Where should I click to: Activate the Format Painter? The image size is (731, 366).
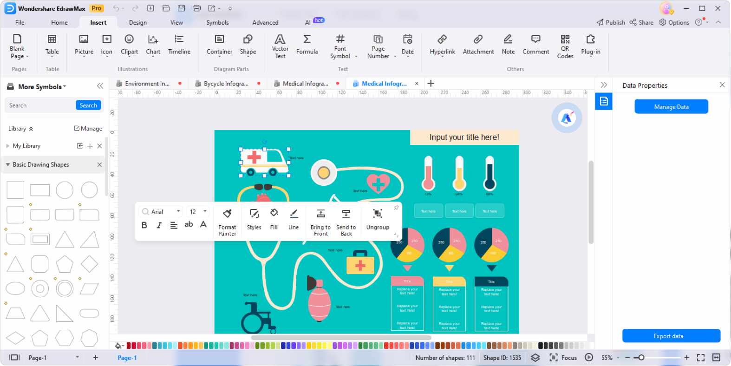tap(227, 222)
